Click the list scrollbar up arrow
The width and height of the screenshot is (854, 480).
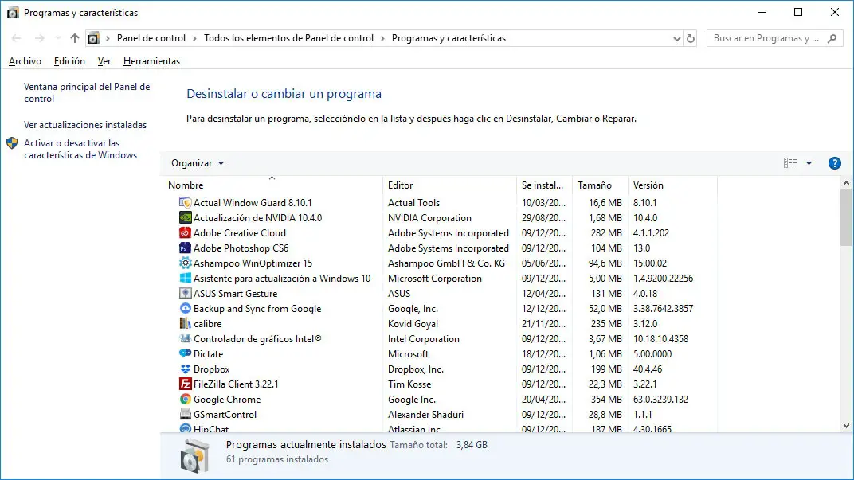[846, 183]
